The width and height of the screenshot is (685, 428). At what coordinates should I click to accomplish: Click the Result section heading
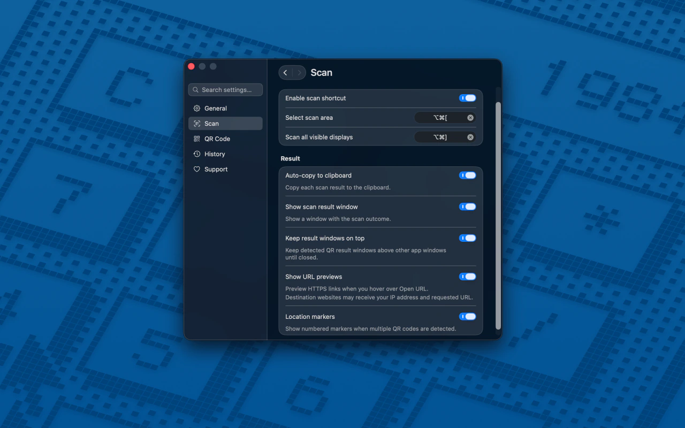291,158
